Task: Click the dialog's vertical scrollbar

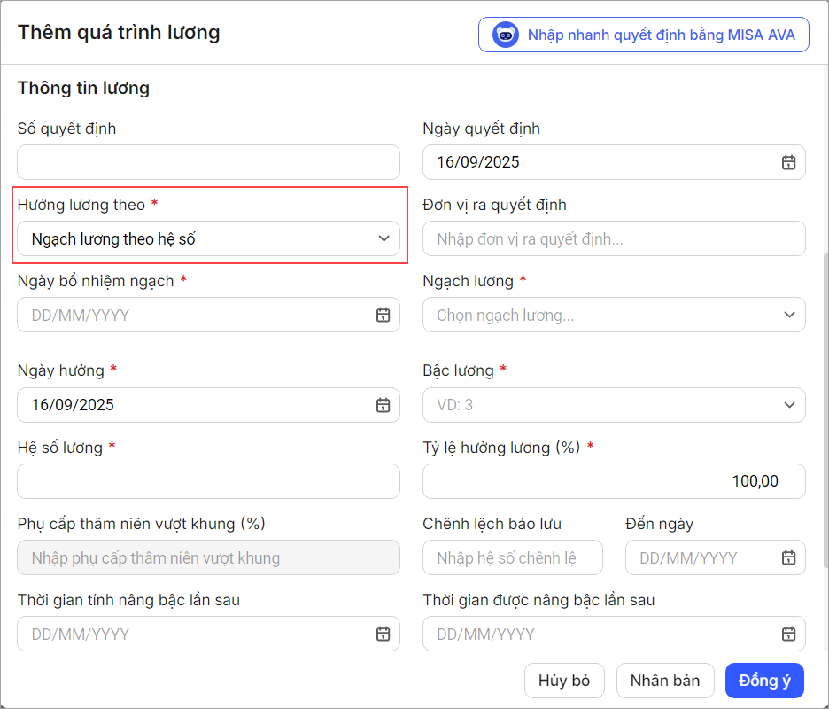Action: [824, 408]
